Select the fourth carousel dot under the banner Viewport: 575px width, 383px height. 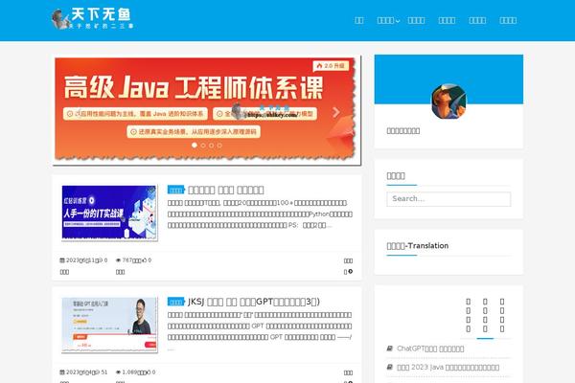click(x=219, y=146)
